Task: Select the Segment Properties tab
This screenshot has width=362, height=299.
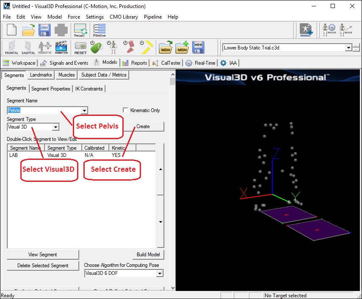Action: point(50,89)
